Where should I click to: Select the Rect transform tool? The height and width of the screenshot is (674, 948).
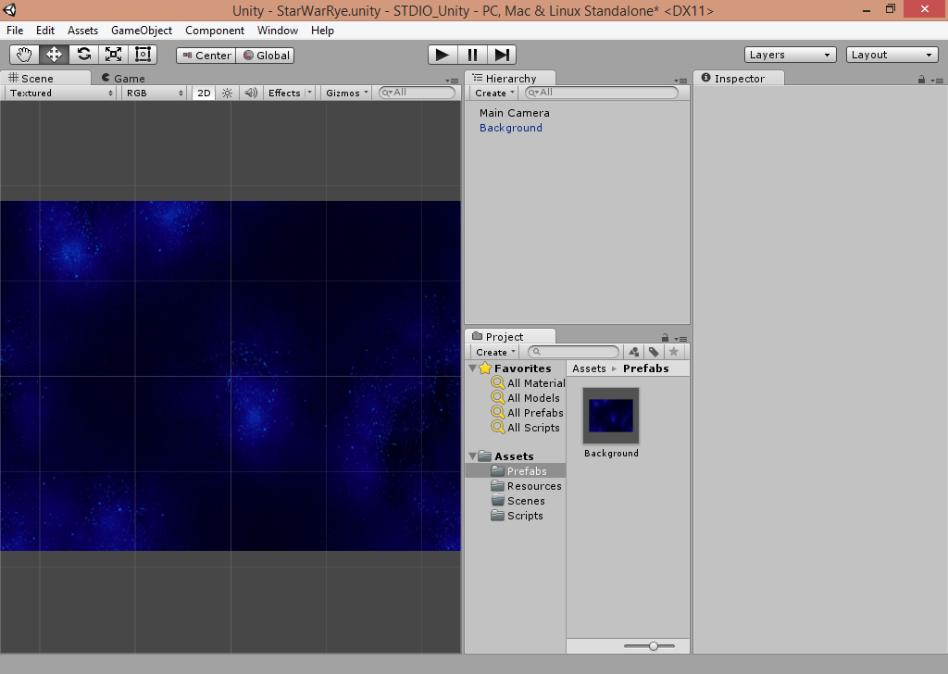[x=143, y=55]
